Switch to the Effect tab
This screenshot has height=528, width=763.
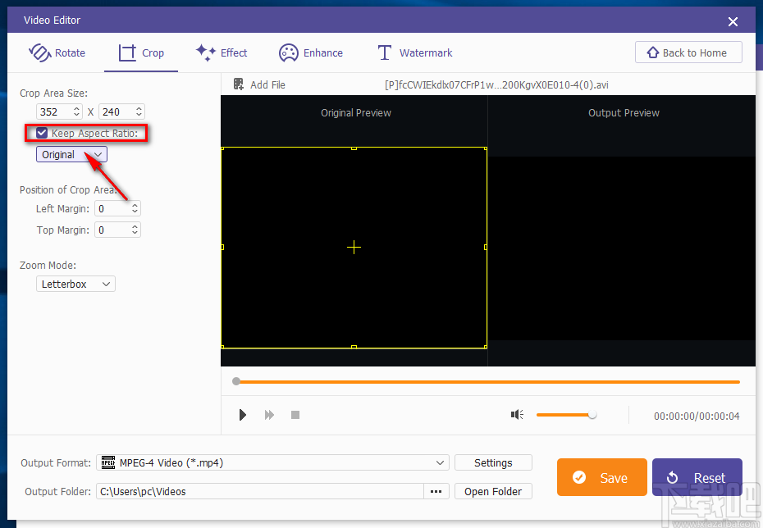coord(222,52)
